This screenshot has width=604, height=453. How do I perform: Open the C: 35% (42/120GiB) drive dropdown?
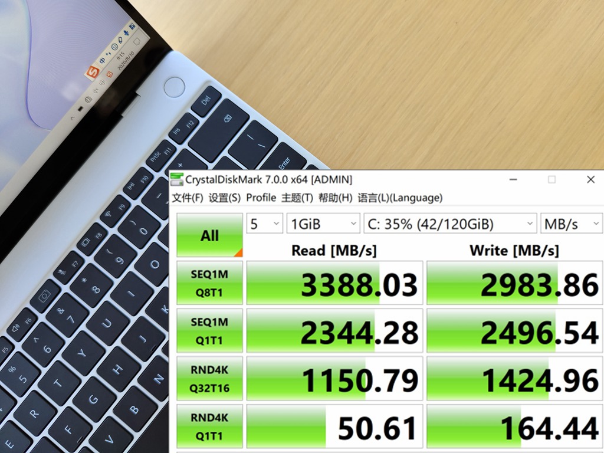450,224
